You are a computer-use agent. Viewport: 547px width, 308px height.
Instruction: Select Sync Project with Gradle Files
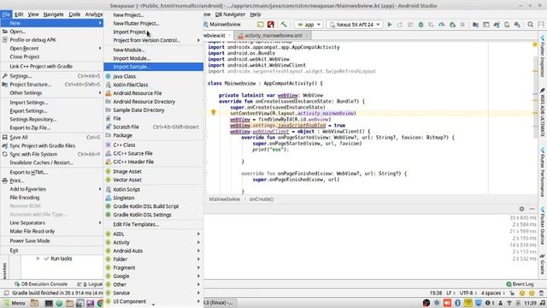(51, 145)
